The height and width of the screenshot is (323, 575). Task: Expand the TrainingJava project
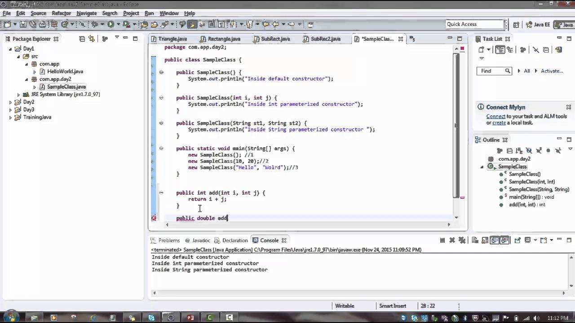click(11, 118)
